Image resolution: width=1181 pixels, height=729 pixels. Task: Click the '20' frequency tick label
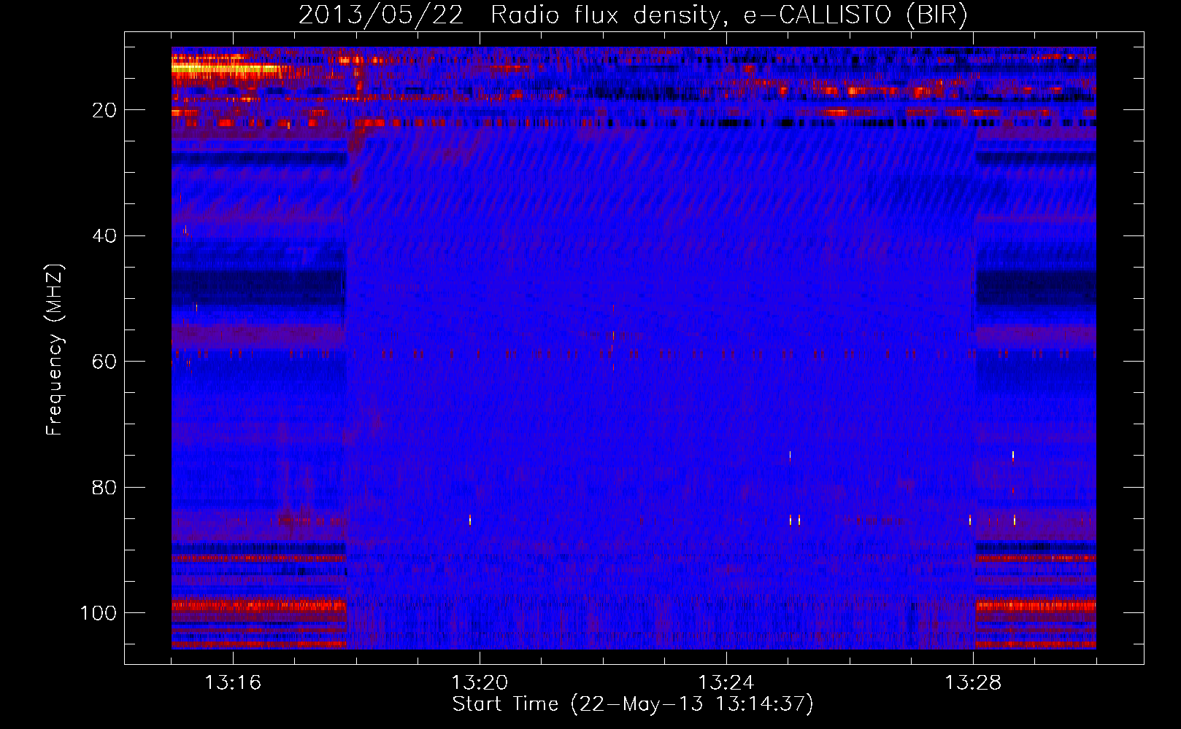(104, 110)
